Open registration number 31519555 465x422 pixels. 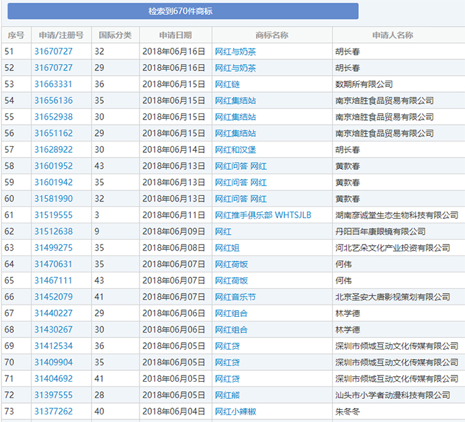(53, 215)
